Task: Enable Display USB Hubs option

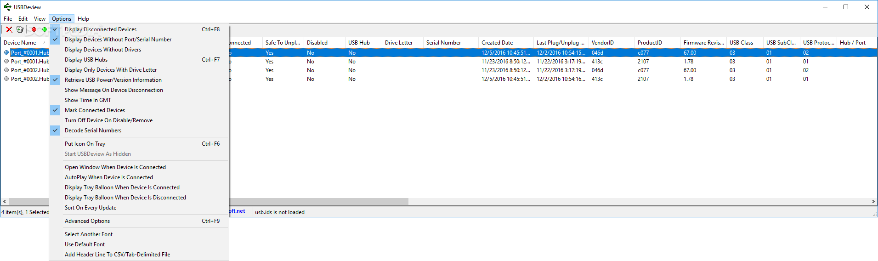Action: pos(139,60)
